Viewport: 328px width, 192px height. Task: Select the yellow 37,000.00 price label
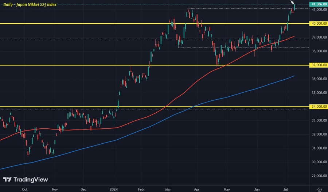click(x=317, y=65)
